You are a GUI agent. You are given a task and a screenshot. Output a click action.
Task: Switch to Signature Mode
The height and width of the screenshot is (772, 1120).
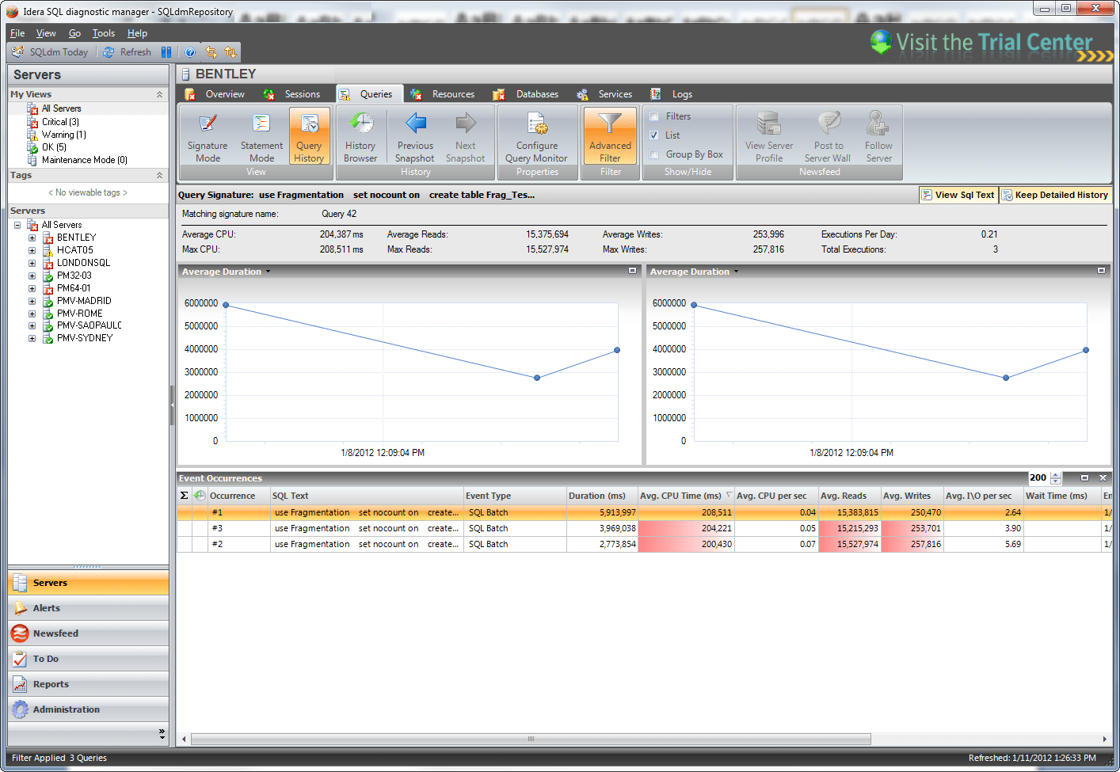pos(208,136)
